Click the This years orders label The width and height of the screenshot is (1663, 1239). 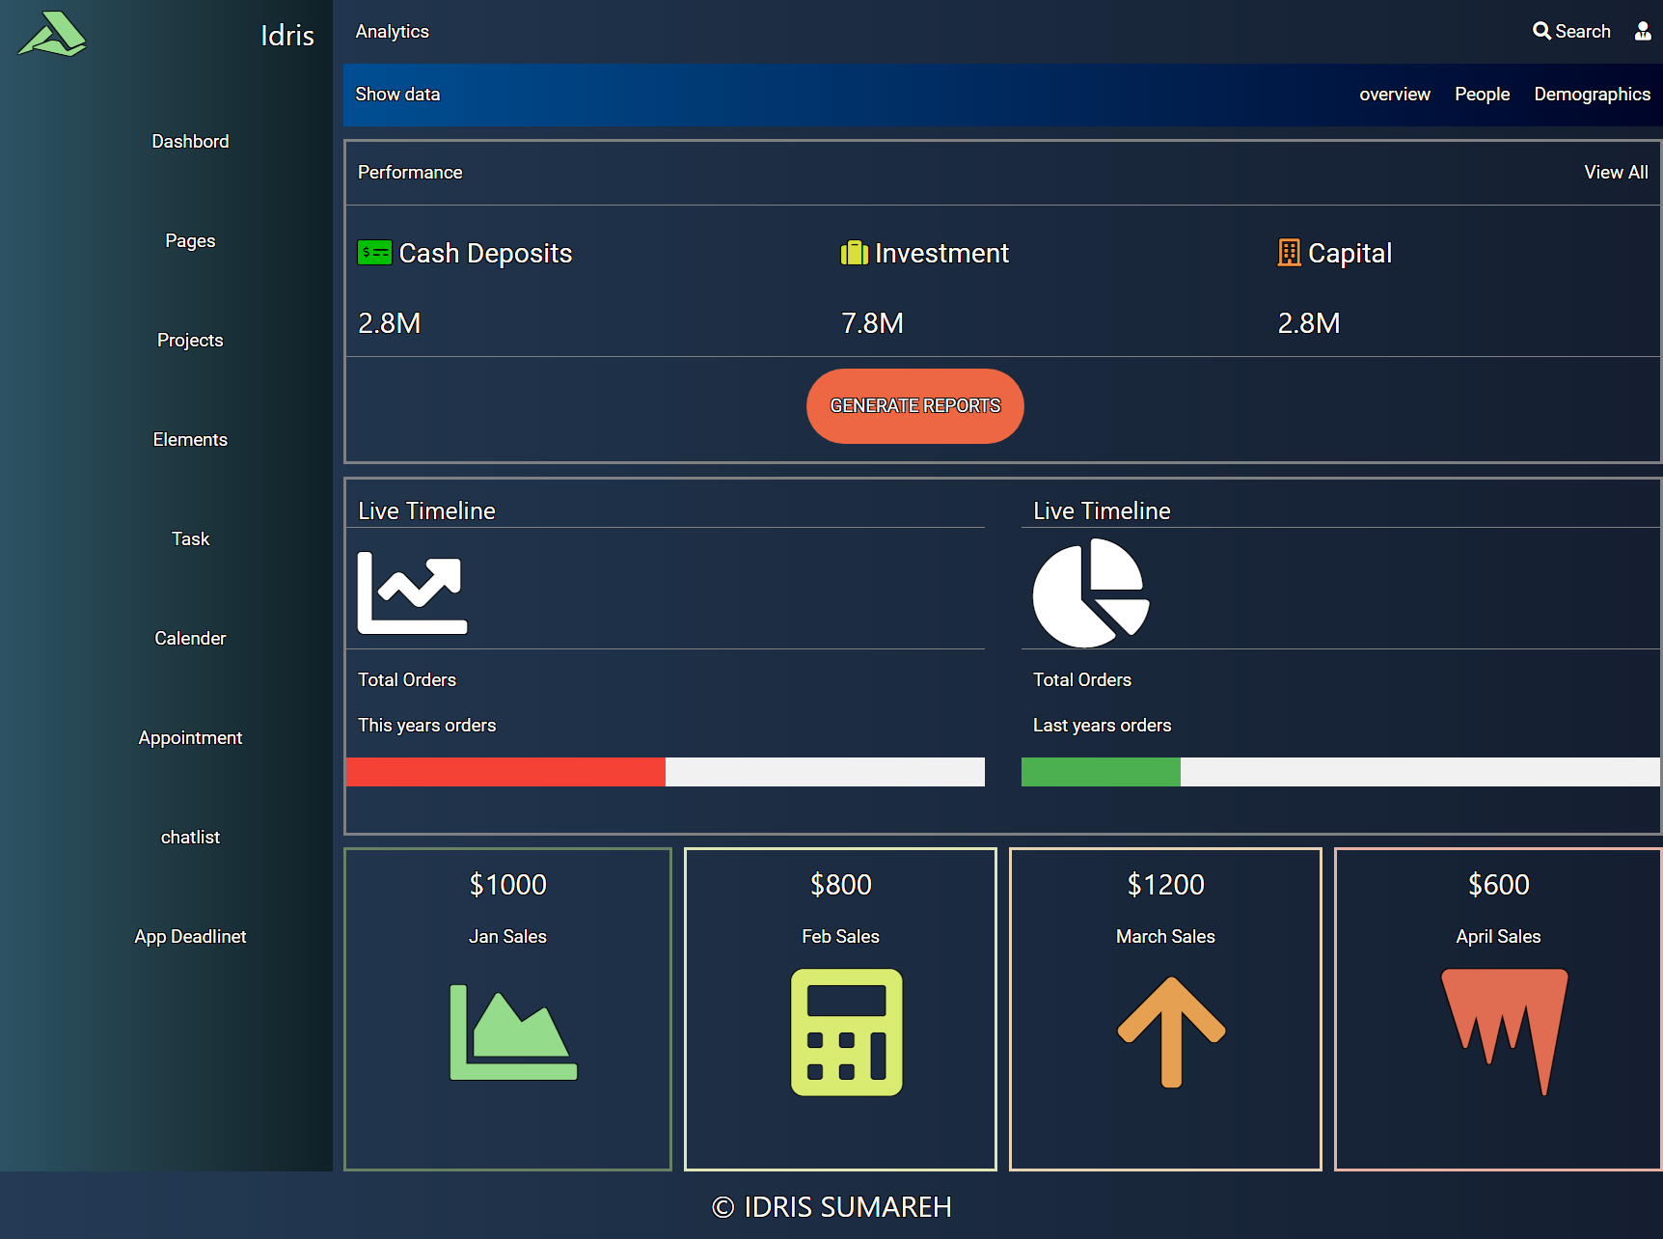click(x=427, y=725)
